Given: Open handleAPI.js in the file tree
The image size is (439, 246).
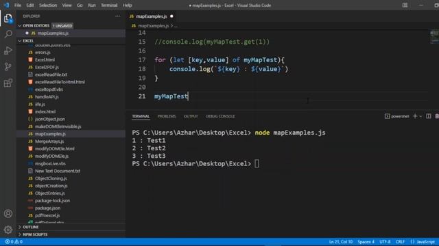Looking at the screenshot, I should [x=47, y=97].
